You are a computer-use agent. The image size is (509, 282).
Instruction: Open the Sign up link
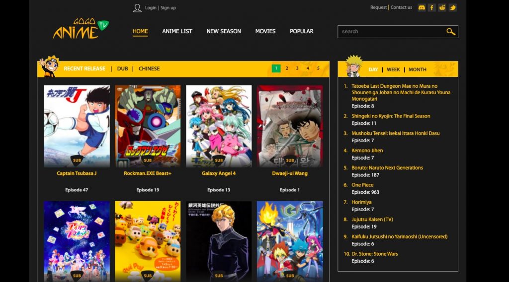(168, 8)
